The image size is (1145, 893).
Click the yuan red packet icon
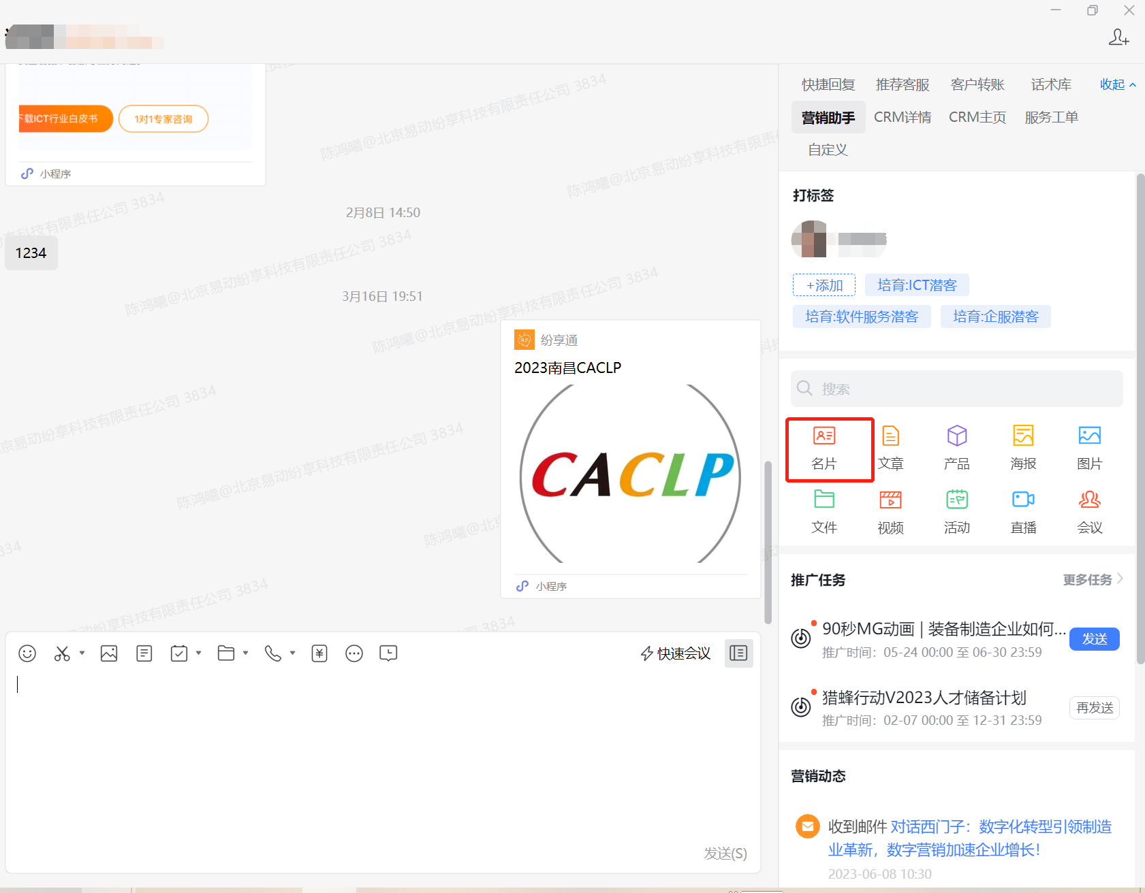(x=319, y=653)
